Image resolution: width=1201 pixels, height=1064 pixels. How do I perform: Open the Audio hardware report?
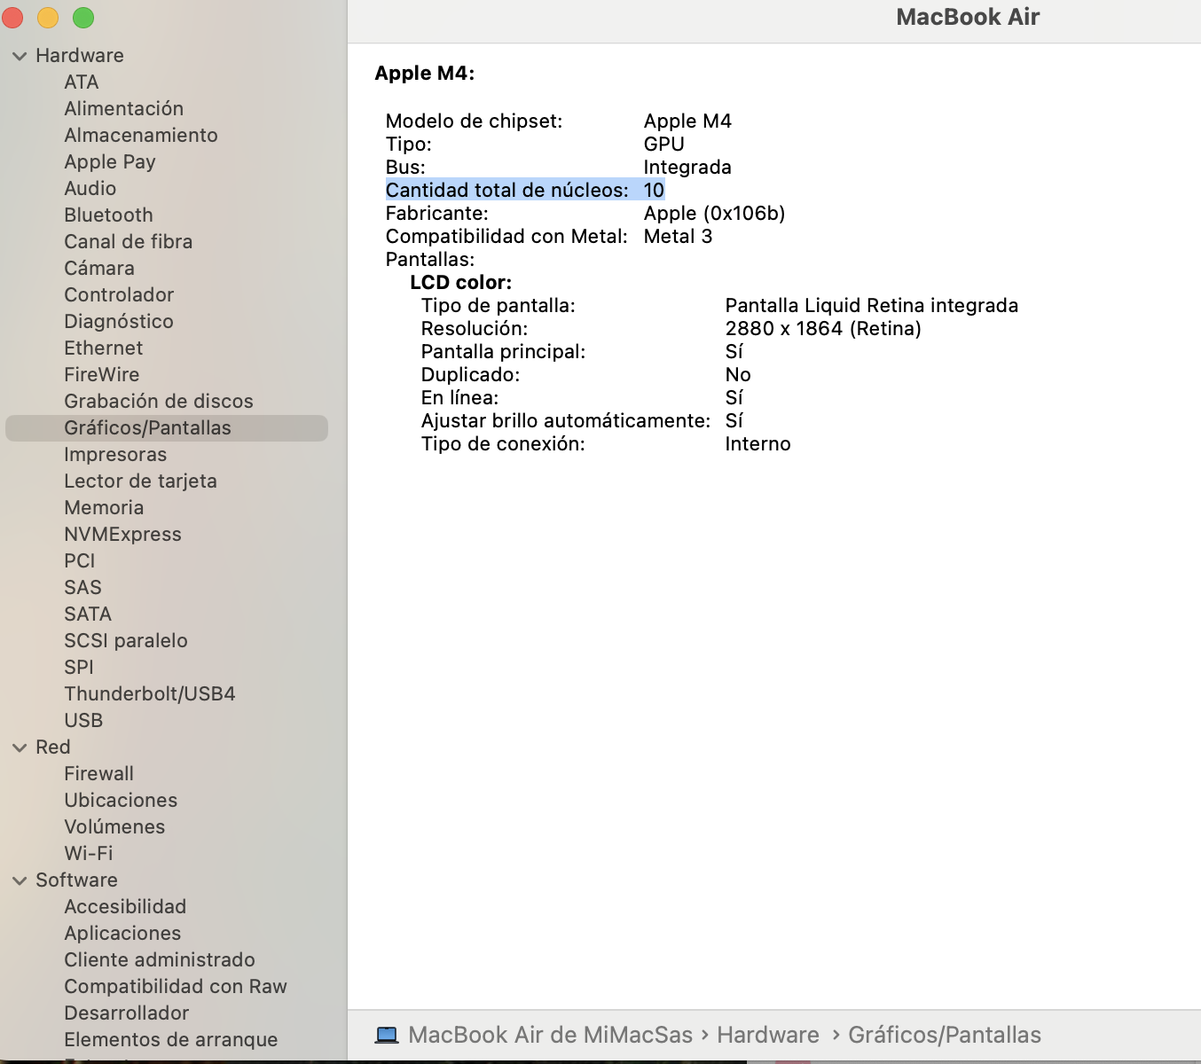coord(90,188)
